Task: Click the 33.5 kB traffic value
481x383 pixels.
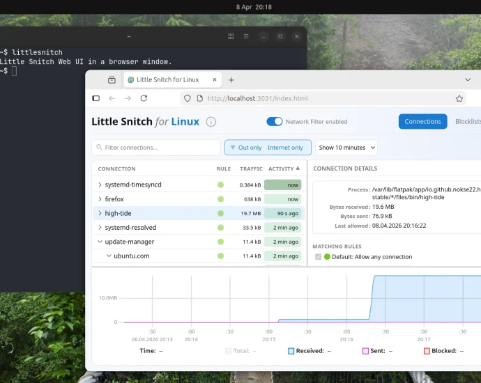Action: point(252,228)
